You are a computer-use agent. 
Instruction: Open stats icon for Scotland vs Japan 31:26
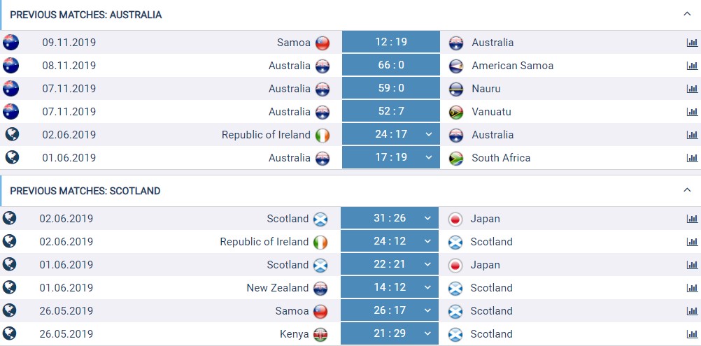click(x=692, y=219)
